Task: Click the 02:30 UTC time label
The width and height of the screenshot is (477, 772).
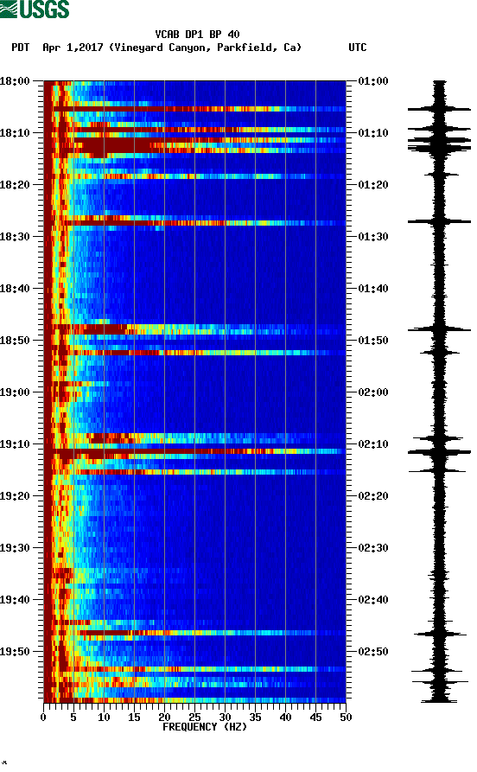Action: click(x=373, y=548)
